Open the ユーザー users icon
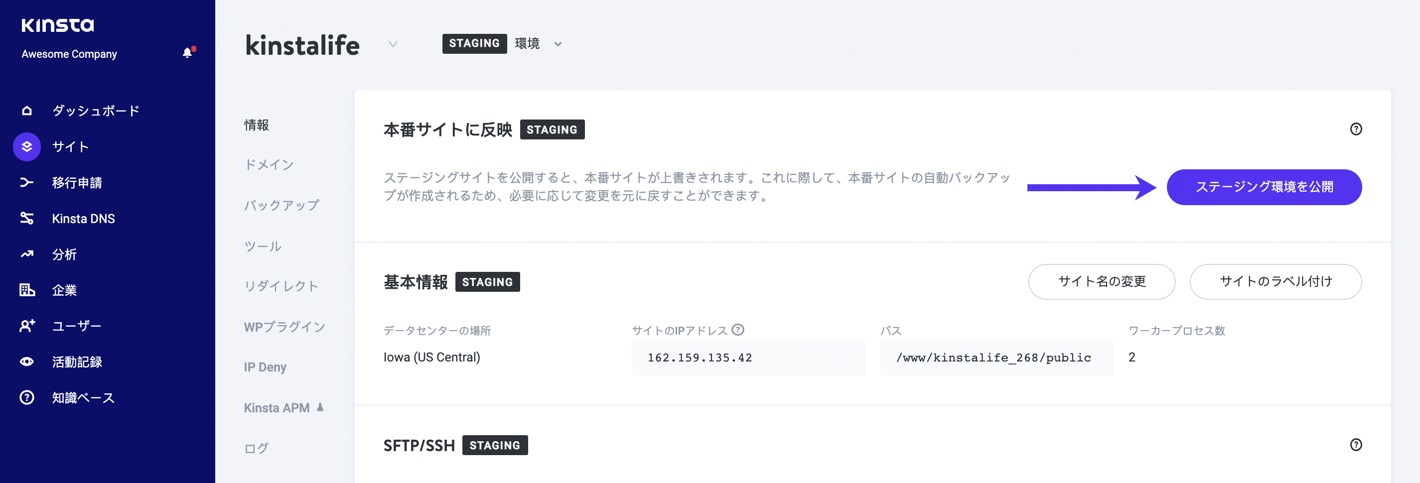This screenshot has height=483, width=1420. (26, 326)
